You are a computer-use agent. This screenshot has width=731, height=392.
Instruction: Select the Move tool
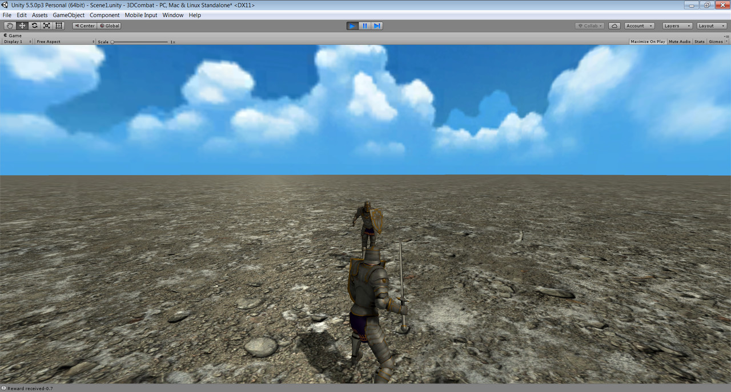tap(22, 26)
